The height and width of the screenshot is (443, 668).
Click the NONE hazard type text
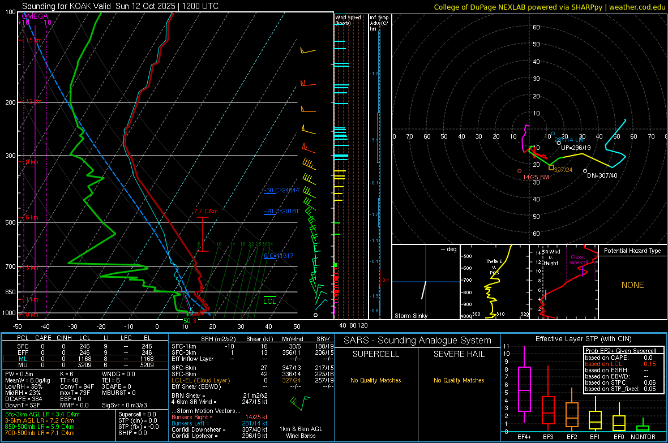633,285
